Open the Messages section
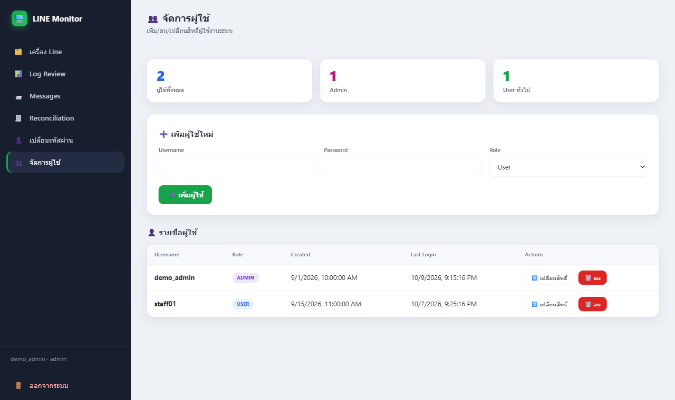 click(x=65, y=96)
